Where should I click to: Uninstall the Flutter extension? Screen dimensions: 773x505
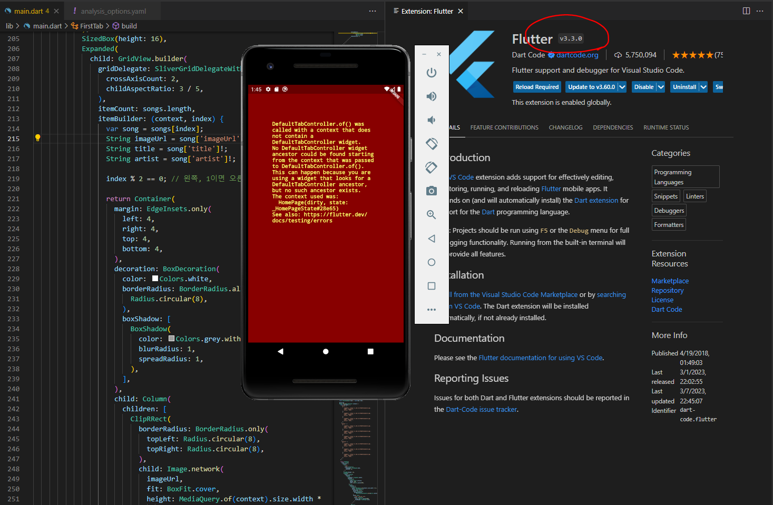684,87
